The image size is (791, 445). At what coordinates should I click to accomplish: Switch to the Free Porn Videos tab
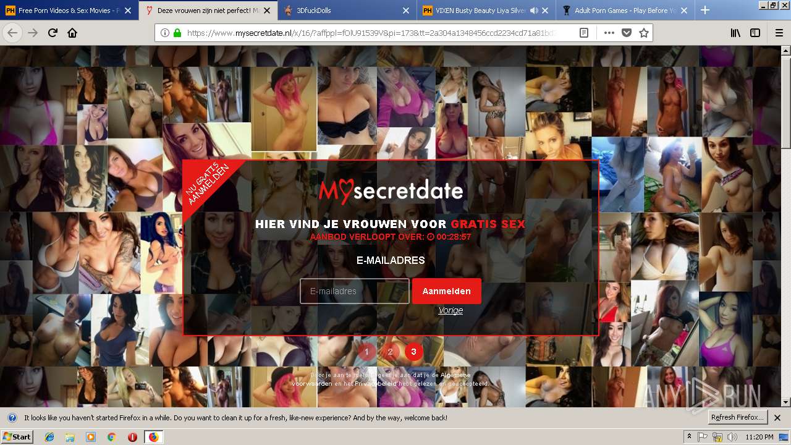(69, 11)
